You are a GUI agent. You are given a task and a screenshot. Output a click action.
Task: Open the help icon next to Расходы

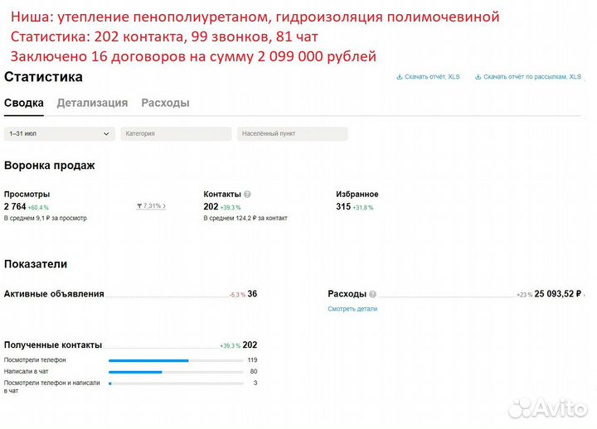coord(373,294)
